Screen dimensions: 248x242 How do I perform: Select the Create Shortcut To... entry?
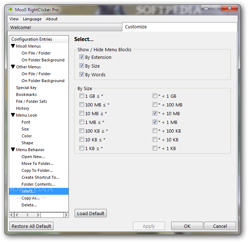click(x=40, y=177)
